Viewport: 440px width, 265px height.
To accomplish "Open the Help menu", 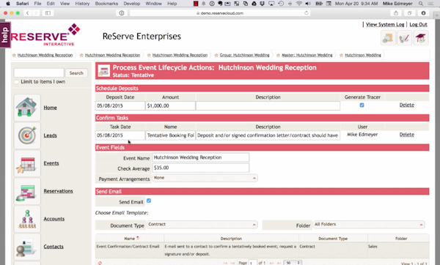I will click(172, 4).
